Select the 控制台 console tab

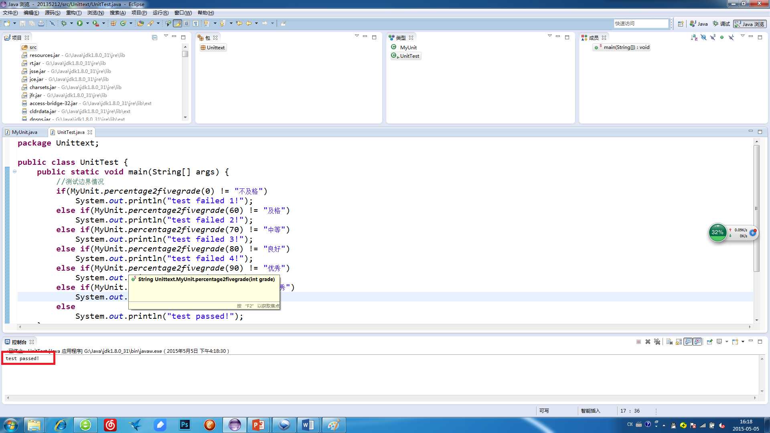[x=19, y=342]
